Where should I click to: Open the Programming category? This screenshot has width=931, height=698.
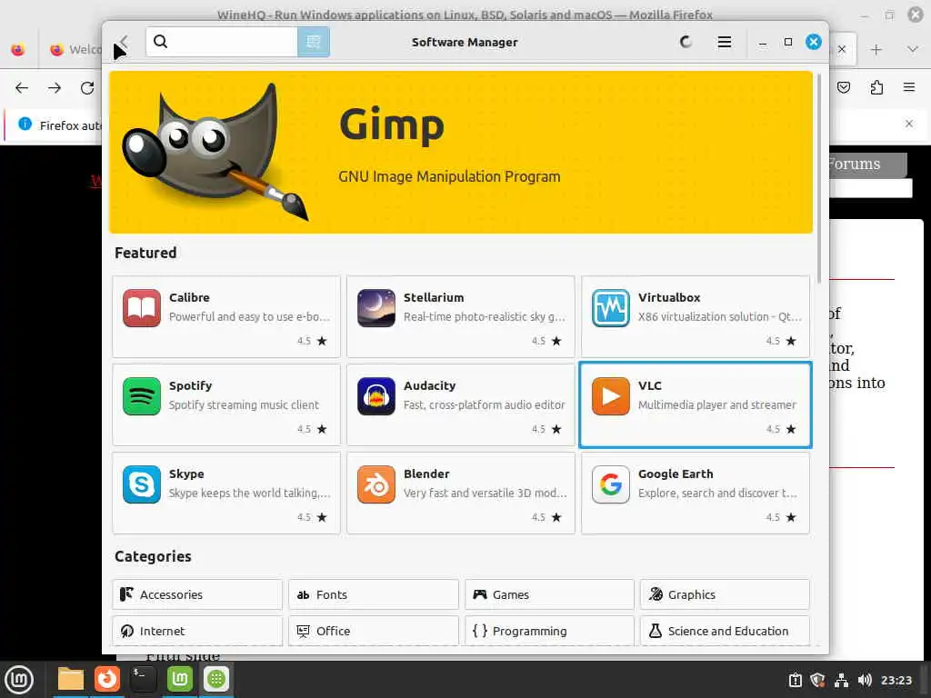[x=549, y=631]
